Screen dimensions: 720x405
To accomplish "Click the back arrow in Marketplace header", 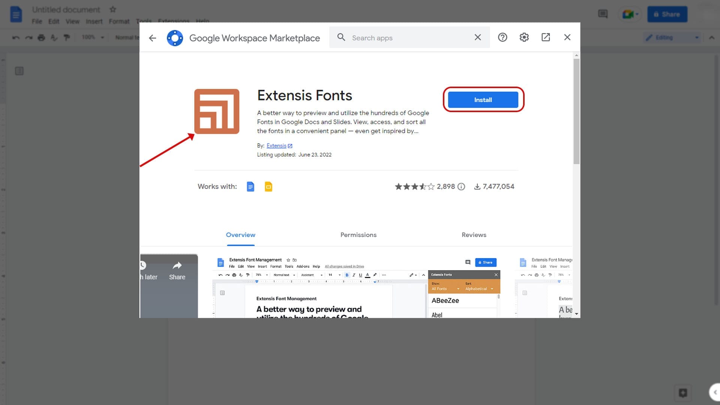I will pyautogui.click(x=152, y=38).
